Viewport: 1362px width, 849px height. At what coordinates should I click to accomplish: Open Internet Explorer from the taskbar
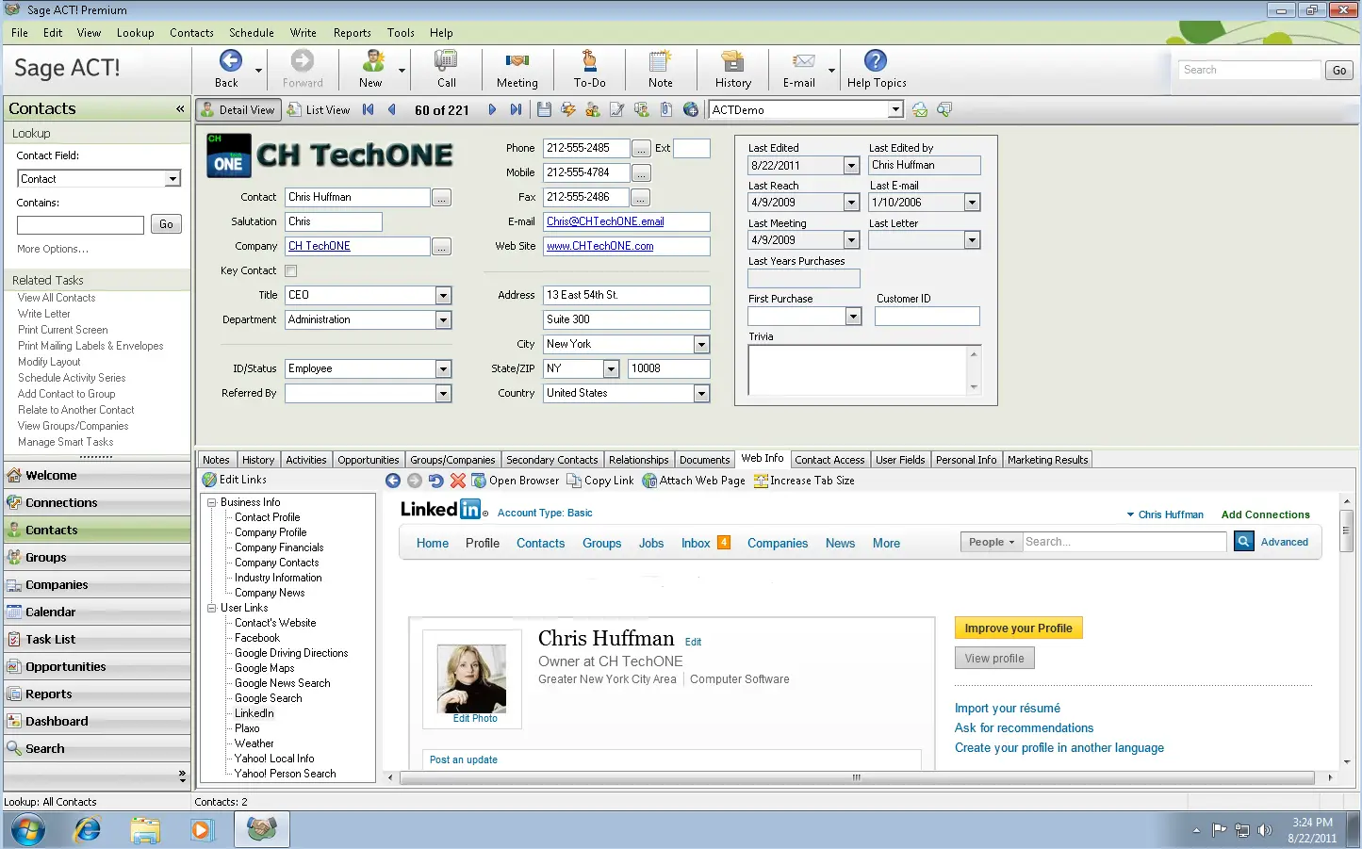(88, 830)
